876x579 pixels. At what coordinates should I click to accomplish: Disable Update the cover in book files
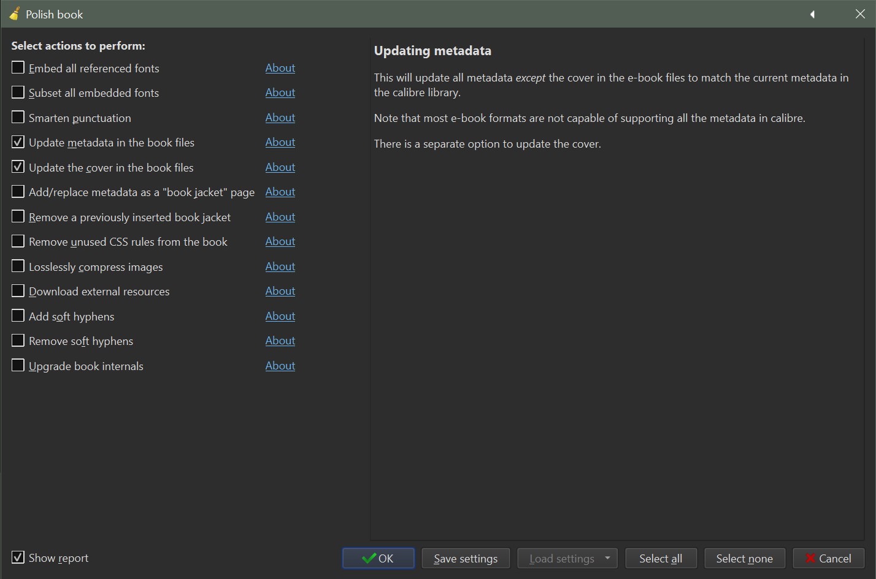pos(18,167)
